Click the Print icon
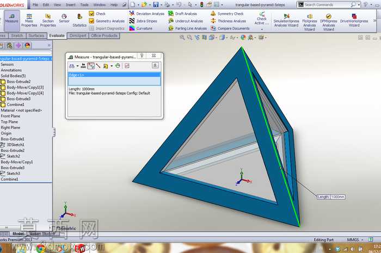The height and width of the screenshot is (253, 381). click(167, 4)
